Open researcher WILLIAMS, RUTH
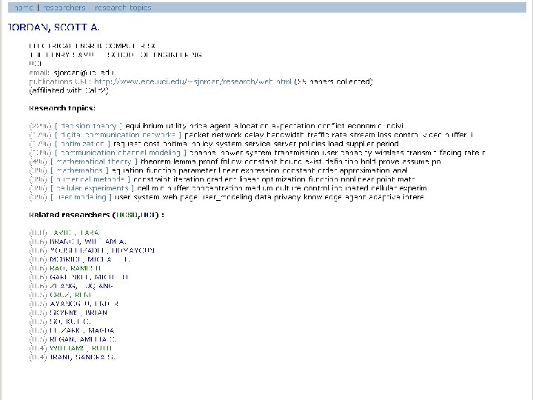Screen dimensions: 533x400 point(81,347)
